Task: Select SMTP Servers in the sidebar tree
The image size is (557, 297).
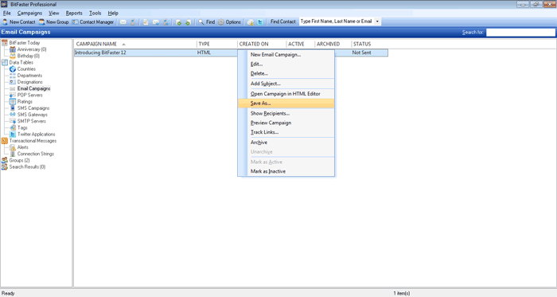Action: pyautogui.click(x=31, y=121)
